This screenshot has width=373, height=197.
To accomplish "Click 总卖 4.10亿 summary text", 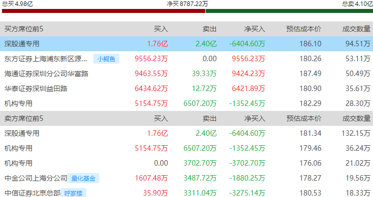I will click(358, 3).
